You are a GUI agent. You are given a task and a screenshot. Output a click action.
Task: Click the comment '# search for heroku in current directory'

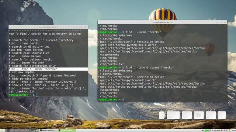tap(41, 40)
